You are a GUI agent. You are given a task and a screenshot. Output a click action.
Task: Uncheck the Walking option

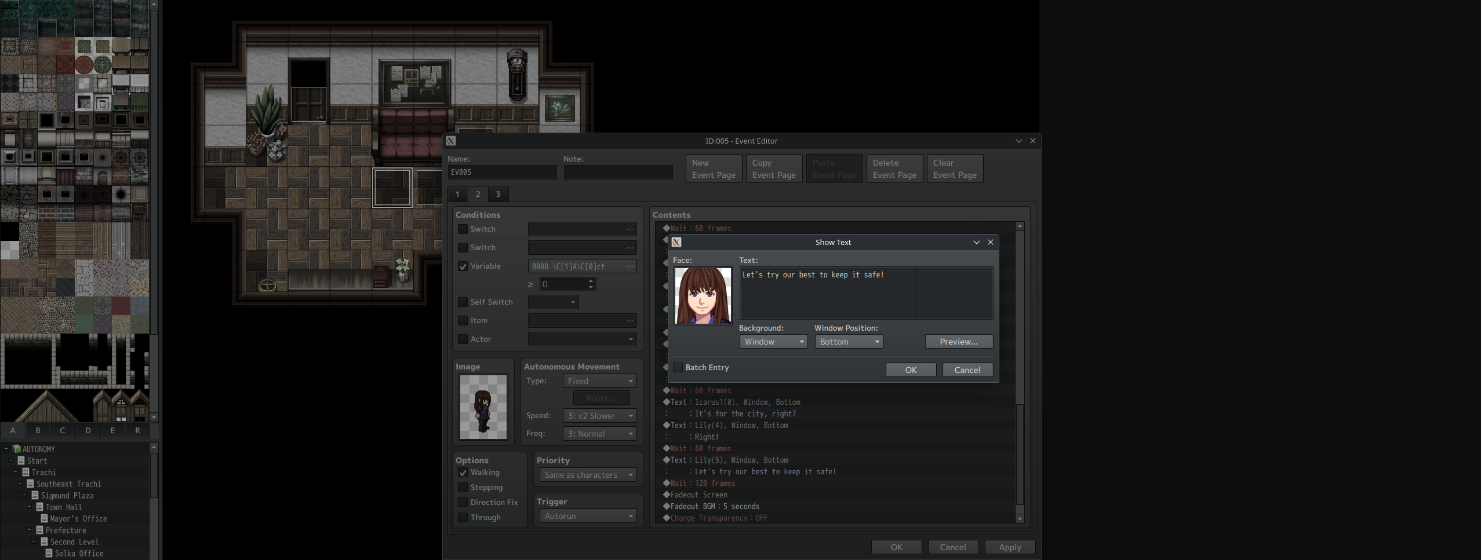(x=463, y=473)
